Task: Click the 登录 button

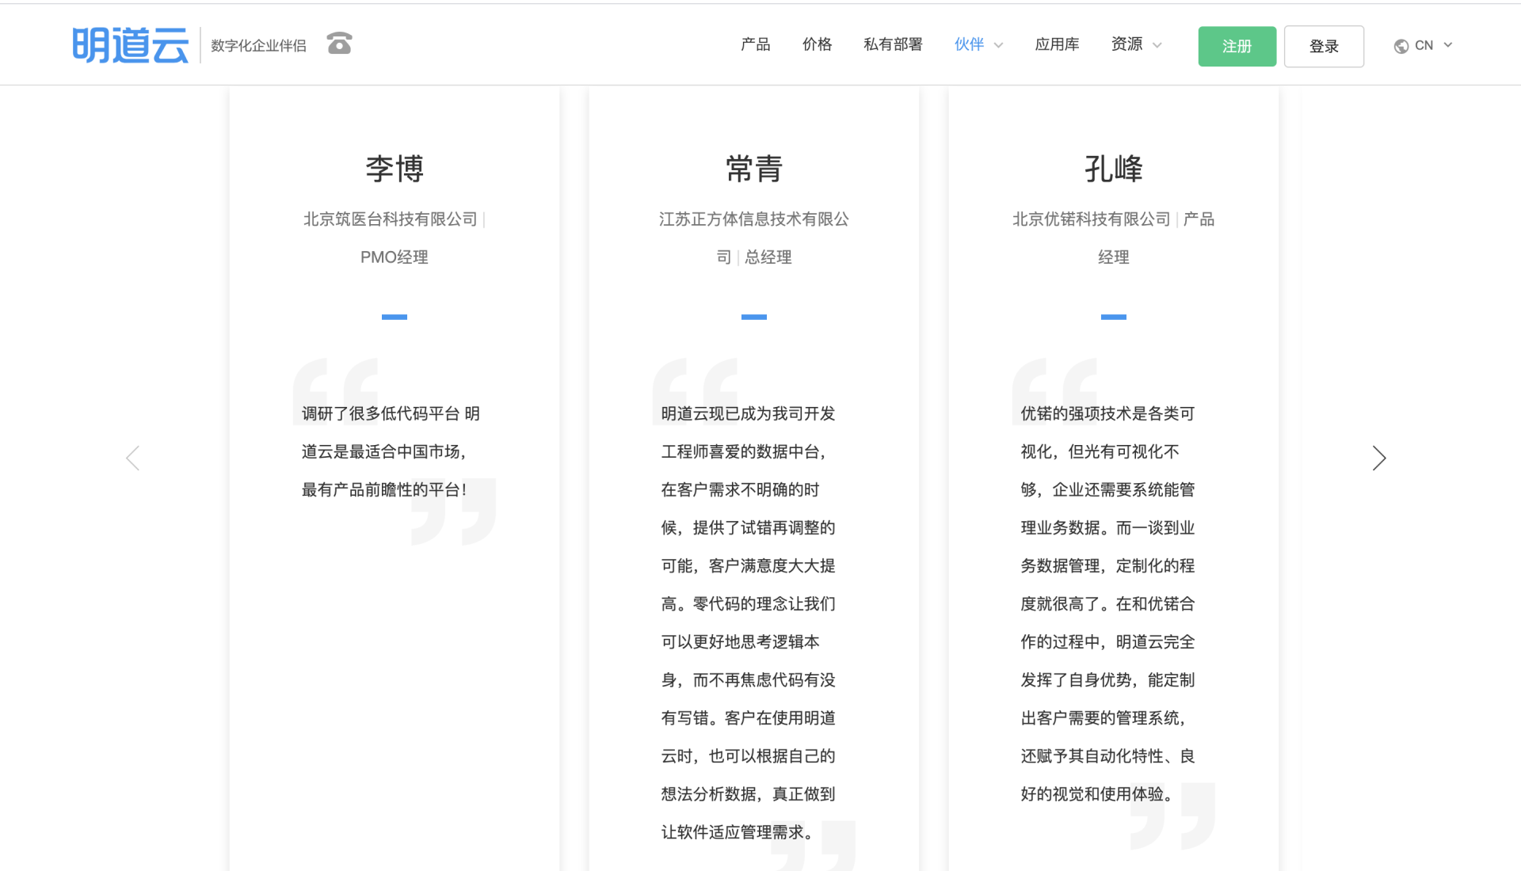Action: click(1324, 46)
